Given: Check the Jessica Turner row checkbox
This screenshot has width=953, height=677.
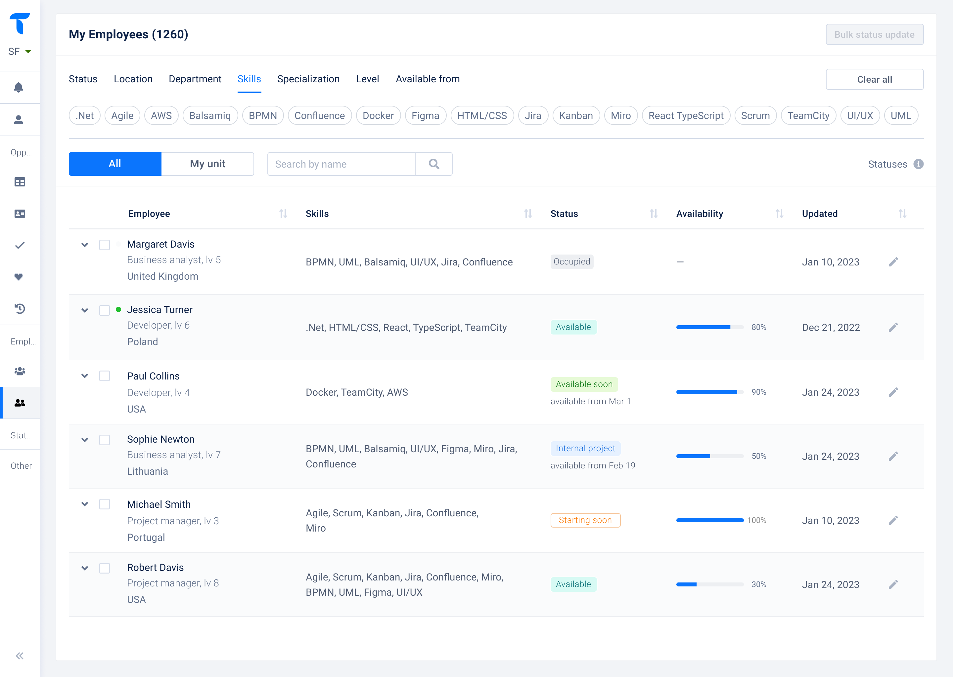Looking at the screenshot, I should (x=104, y=310).
